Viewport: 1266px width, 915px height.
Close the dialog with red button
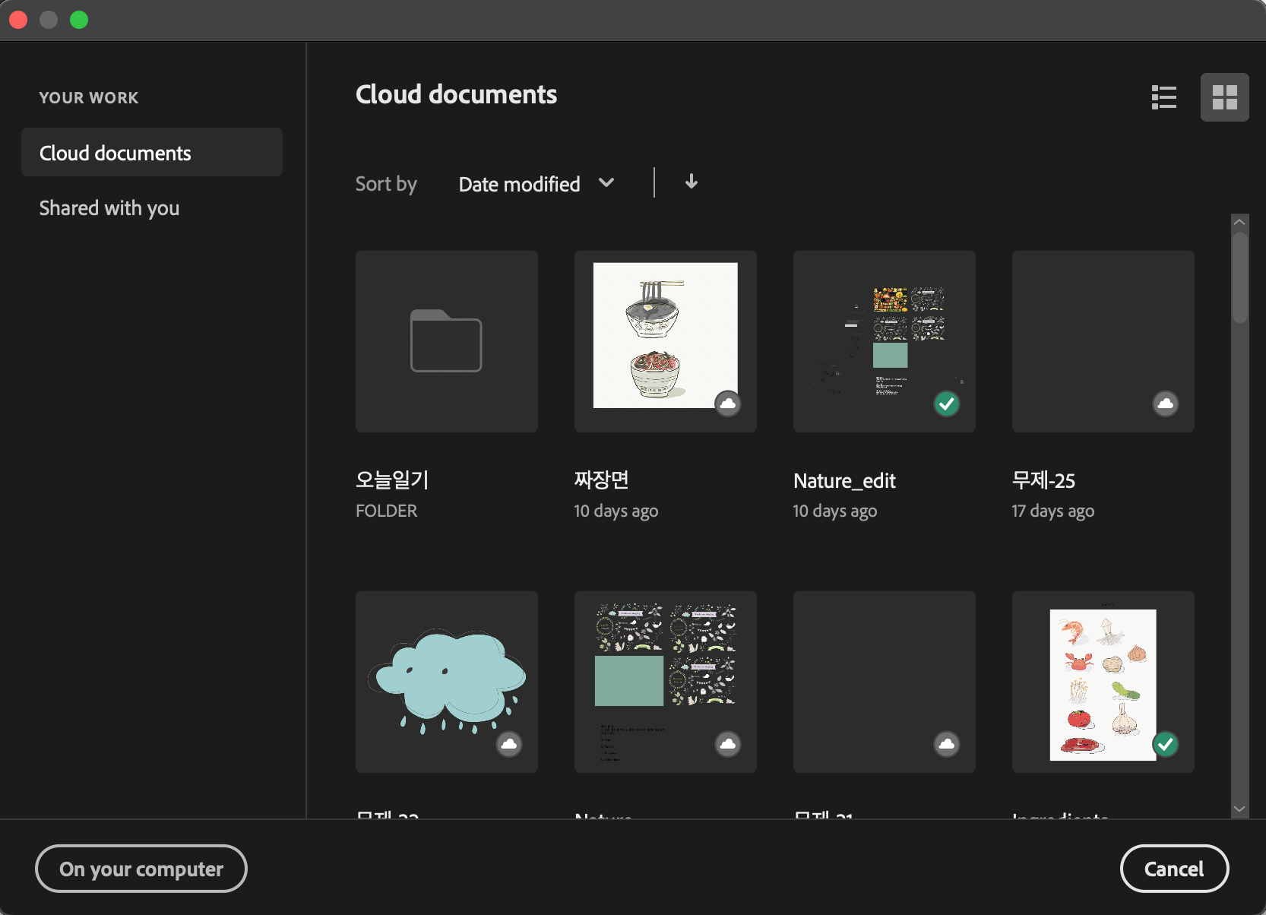pos(18,20)
